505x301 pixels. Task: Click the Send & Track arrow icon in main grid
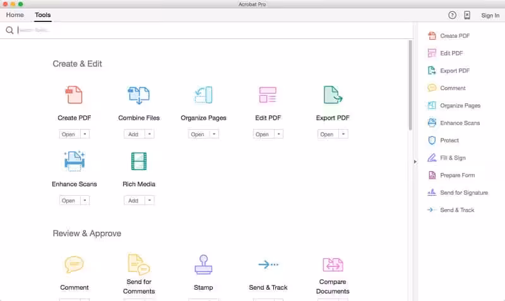click(x=268, y=264)
